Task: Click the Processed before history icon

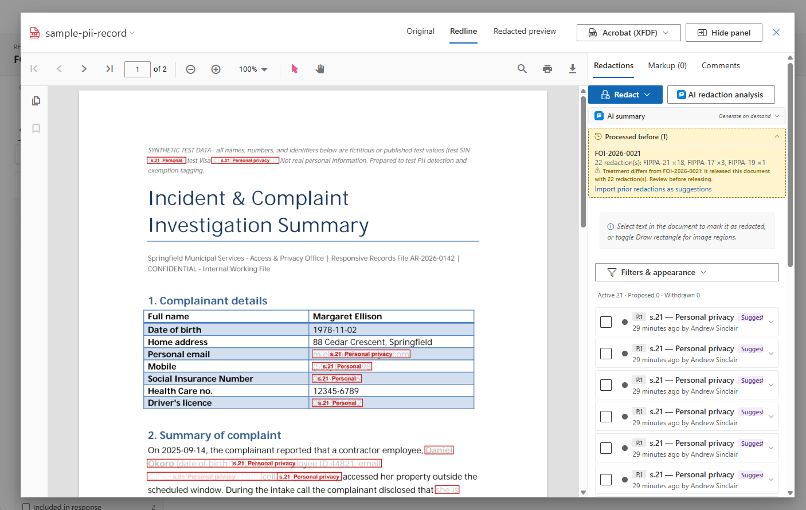Action: 598,136
